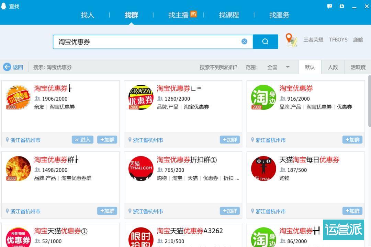371x247 pixels.
Task: Click the blue back arrow icon
Action: (7, 67)
